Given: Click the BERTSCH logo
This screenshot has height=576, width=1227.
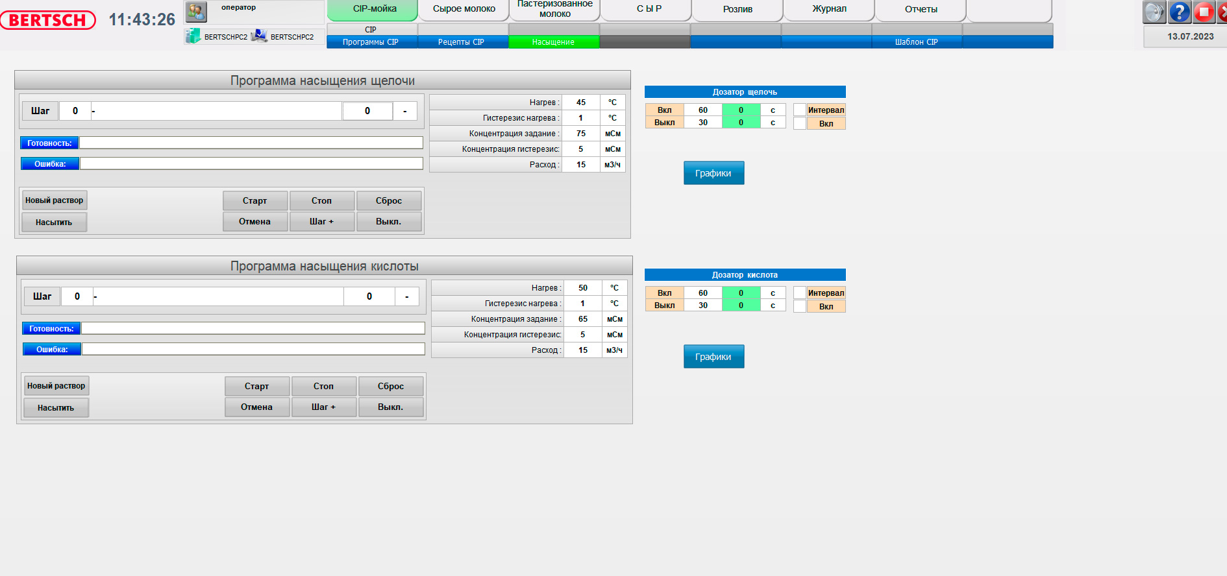Looking at the screenshot, I should [x=47, y=20].
